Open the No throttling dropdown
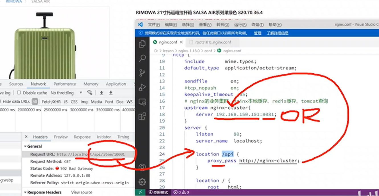Viewport: 379px width, 196px height. pos(66,93)
